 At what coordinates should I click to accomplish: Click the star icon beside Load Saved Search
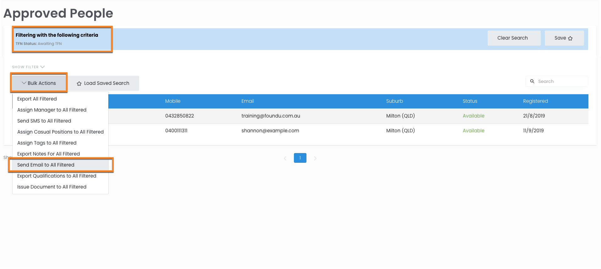(79, 84)
